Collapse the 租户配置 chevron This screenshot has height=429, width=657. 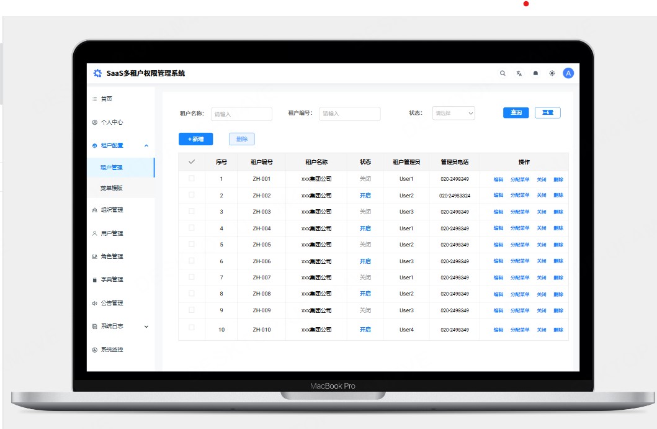pos(146,145)
